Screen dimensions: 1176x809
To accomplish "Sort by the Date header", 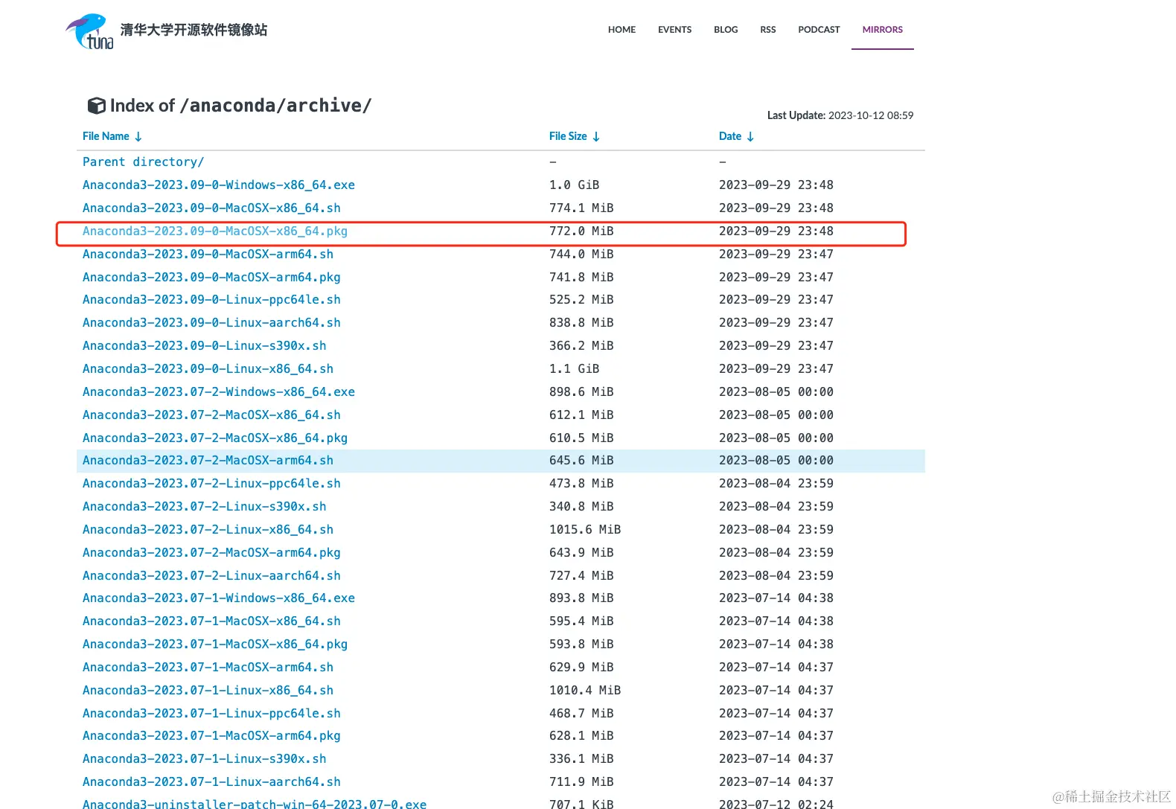I will pyautogui.click(x=730, y=136).
